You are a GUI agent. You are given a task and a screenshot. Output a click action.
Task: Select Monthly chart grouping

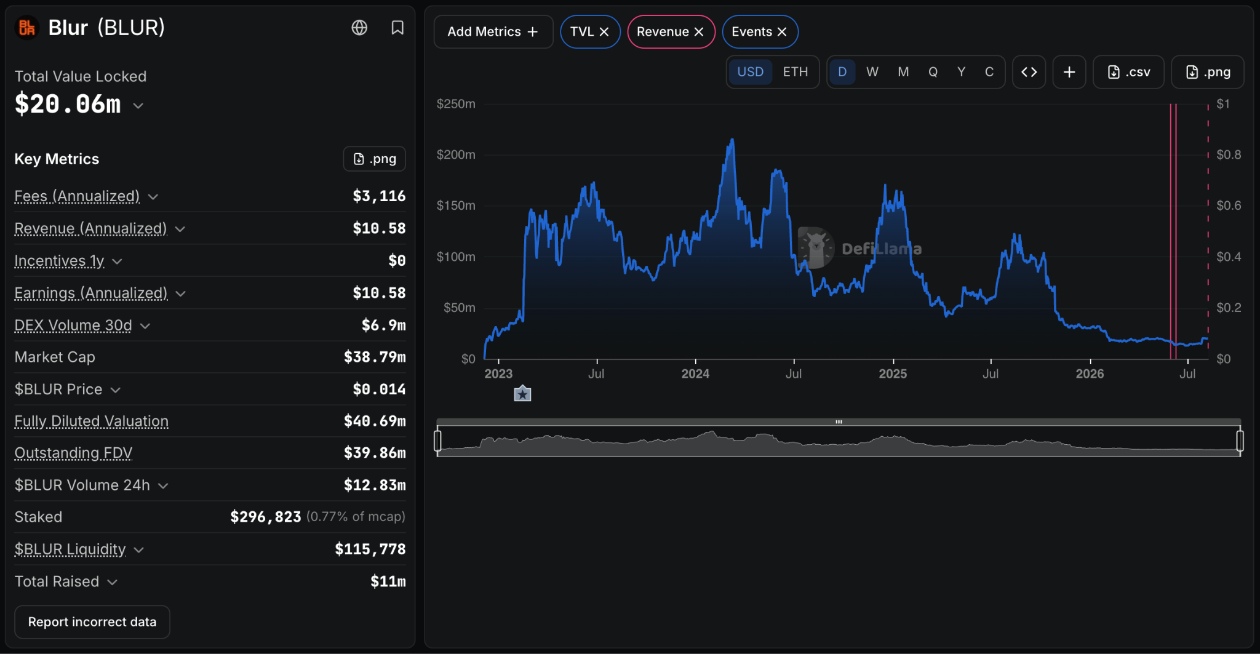(x=903, y=72)
